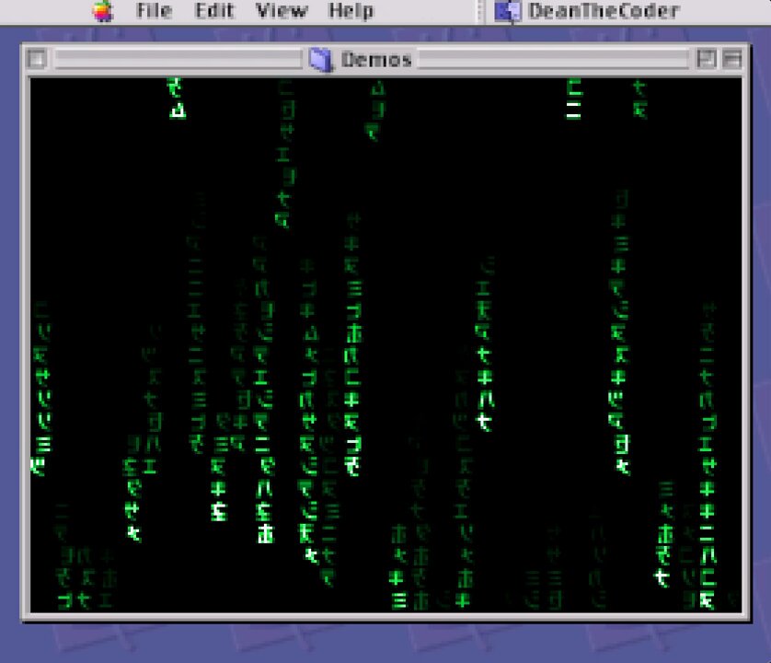The image size is (771, 663).
Task: Open the File menu
Action: point(154,10)
